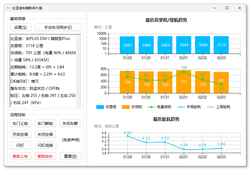Lock doors with 车门上锁
Screen dimensions: 250x170
pos(21,123)
